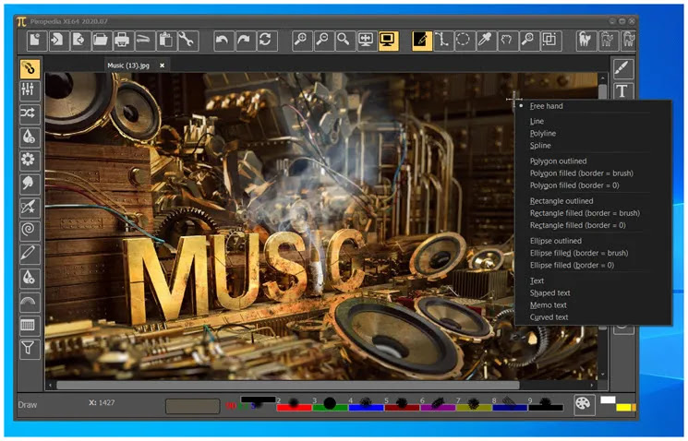
Task: Select the dashed circle selection tool
Action: 464,41
